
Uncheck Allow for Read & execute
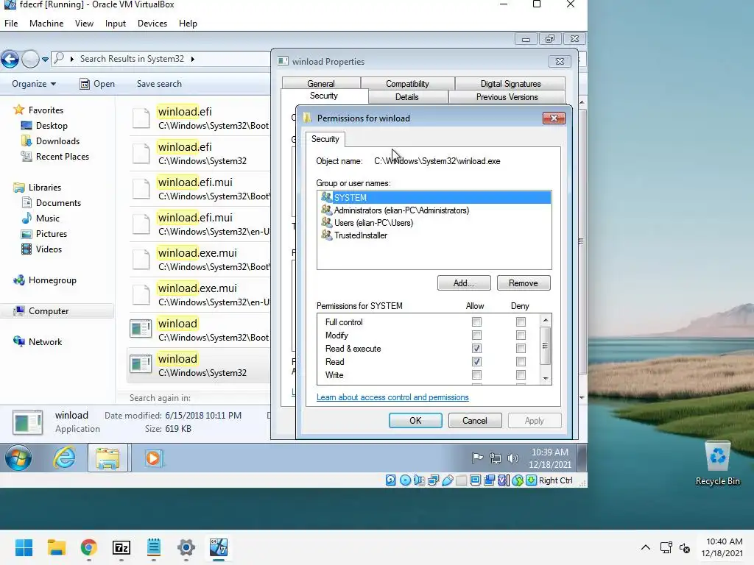tap(476, 348)
